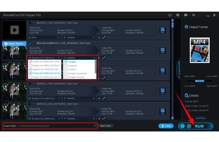This screenshot has width=219, height=142.
Task: Click subtitle list dropdown scrollbar
Action: (x=95, y=66)
